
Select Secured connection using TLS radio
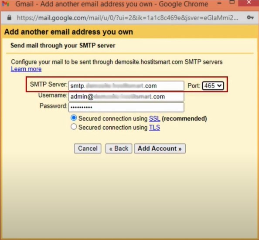point(74,127)
